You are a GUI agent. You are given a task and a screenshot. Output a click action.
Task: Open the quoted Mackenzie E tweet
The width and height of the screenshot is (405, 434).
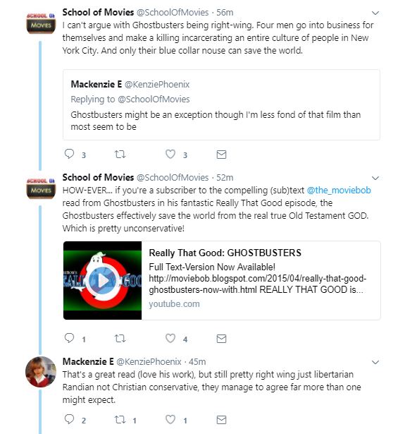point(221,105)
